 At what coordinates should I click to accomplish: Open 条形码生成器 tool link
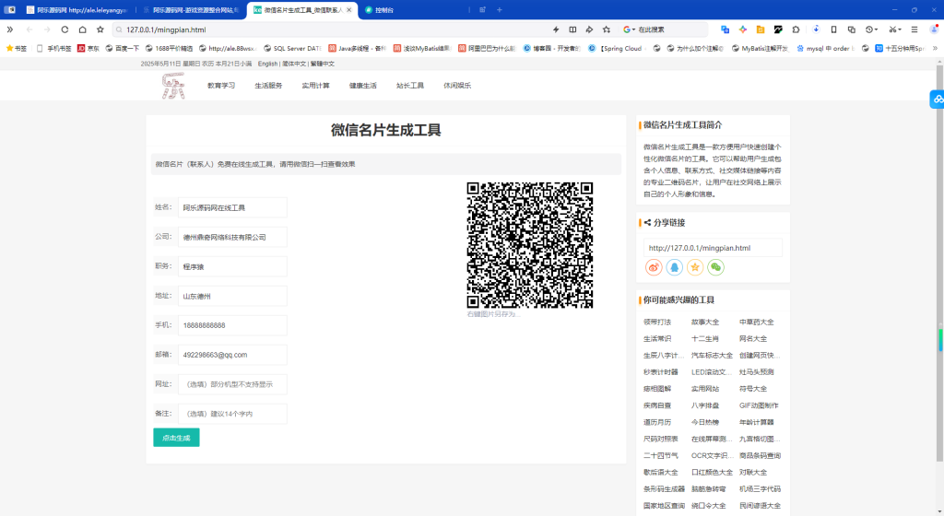point(664,489)
